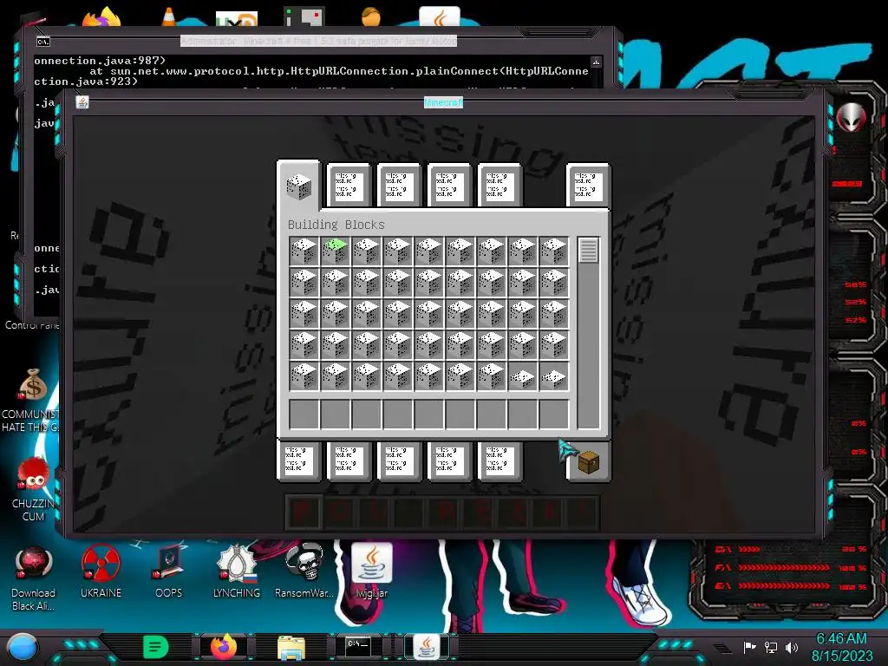The image size is (888, 666).
Task: Click the Start orb on the taskbar
Action: point(23,647)
